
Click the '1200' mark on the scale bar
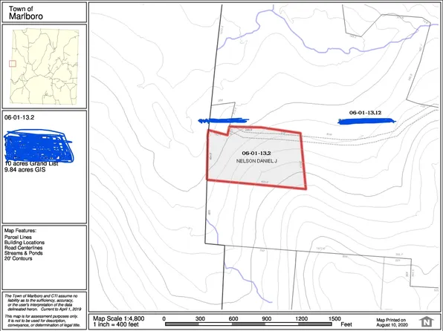(x=302, y=318)
